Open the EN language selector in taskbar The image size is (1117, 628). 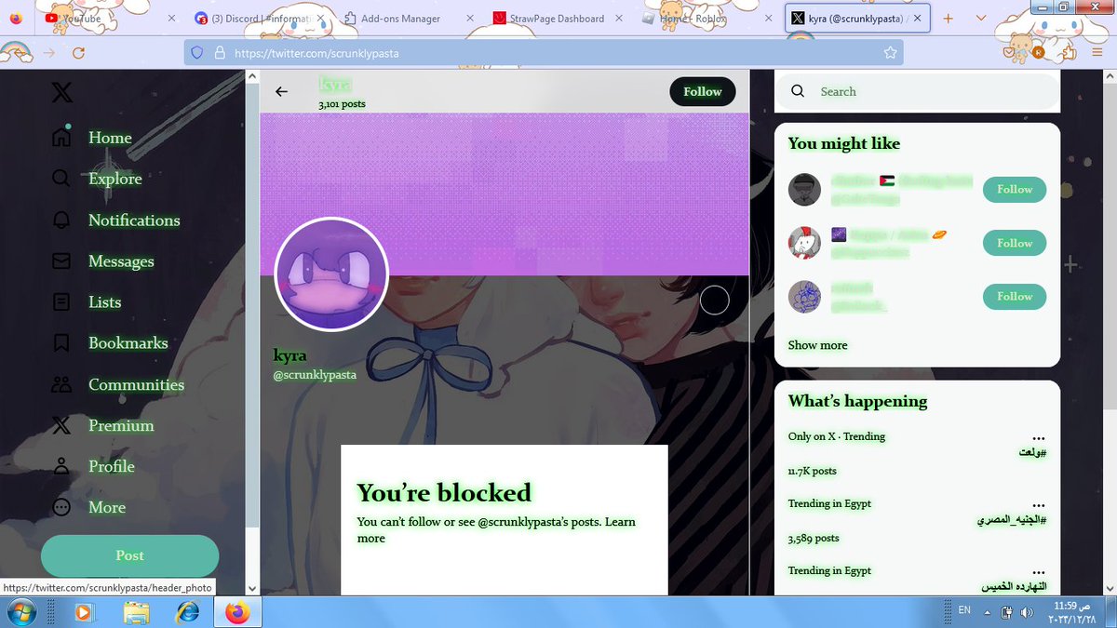point(964,611)
